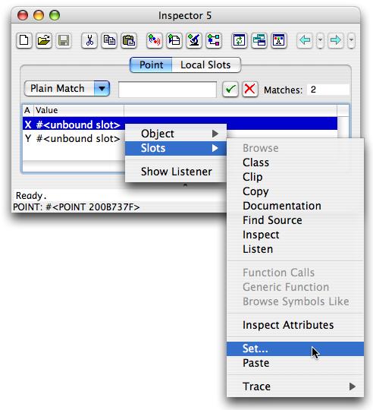Expand the Trace submenu
The image size is (373, 410).
(295, 386)
